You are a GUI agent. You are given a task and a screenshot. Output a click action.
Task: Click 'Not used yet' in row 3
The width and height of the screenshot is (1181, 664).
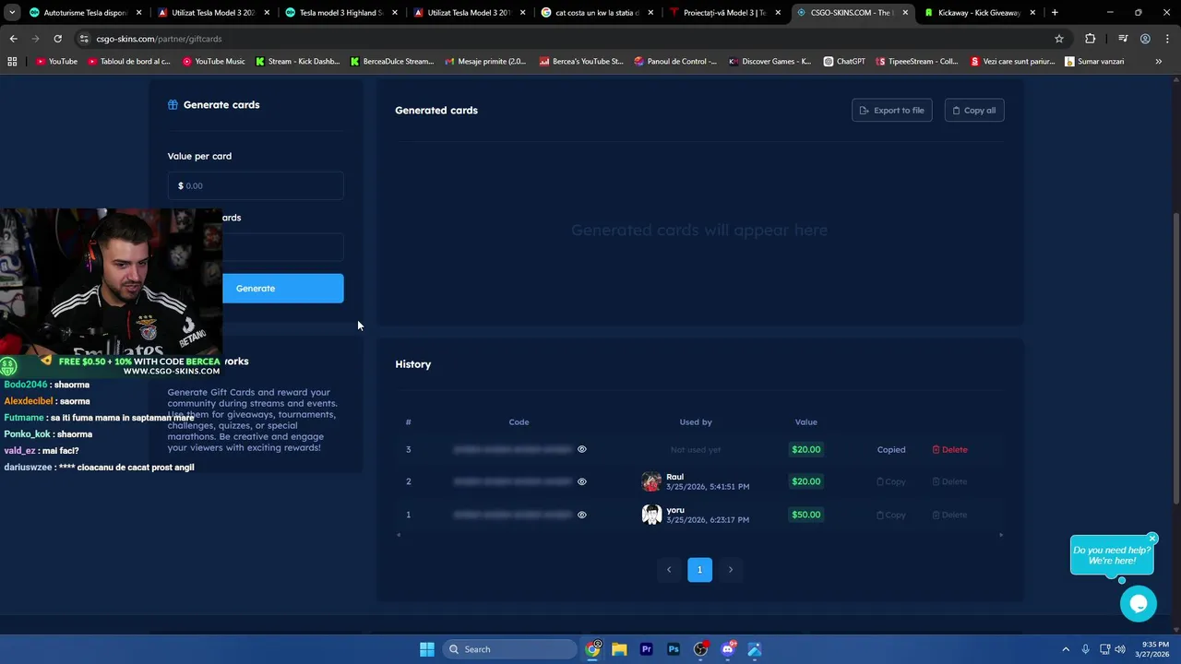(x=696, y=450)
